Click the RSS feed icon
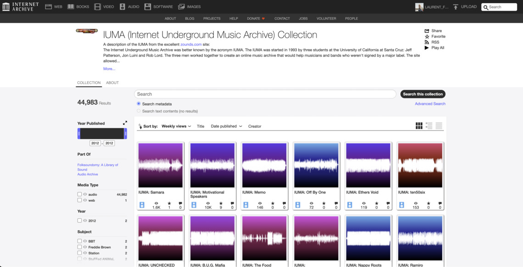Image resolution: width=523 pixels, height=267 pixels. coord(427,42)
